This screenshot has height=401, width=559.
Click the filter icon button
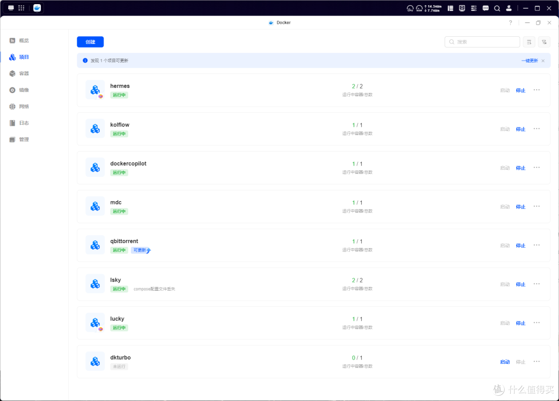pos(544,42)
